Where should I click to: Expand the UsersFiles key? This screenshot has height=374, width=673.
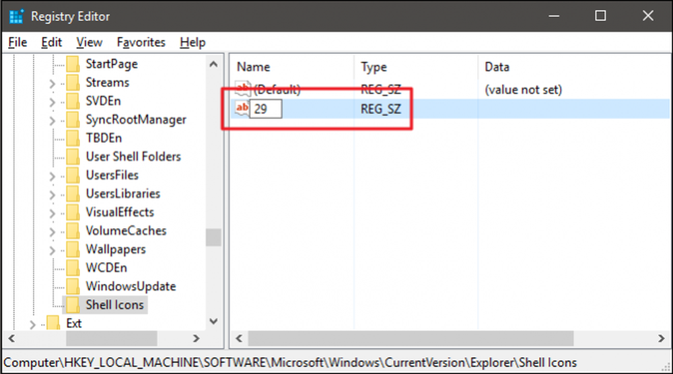(x=52, y=176)
